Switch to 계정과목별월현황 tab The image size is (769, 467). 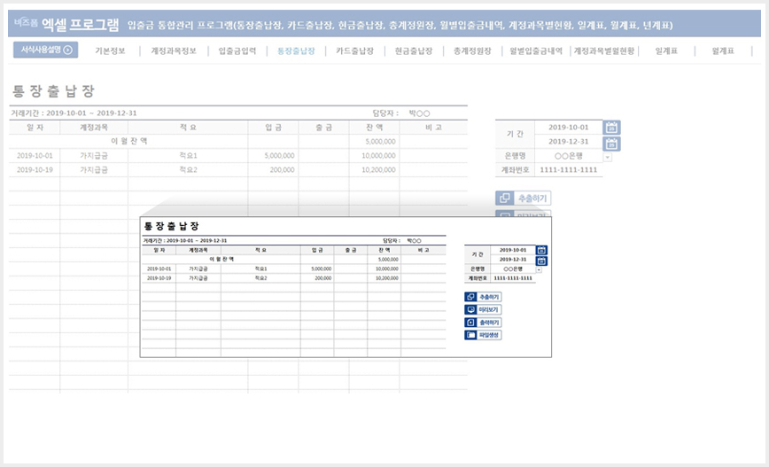pos(604,51)
